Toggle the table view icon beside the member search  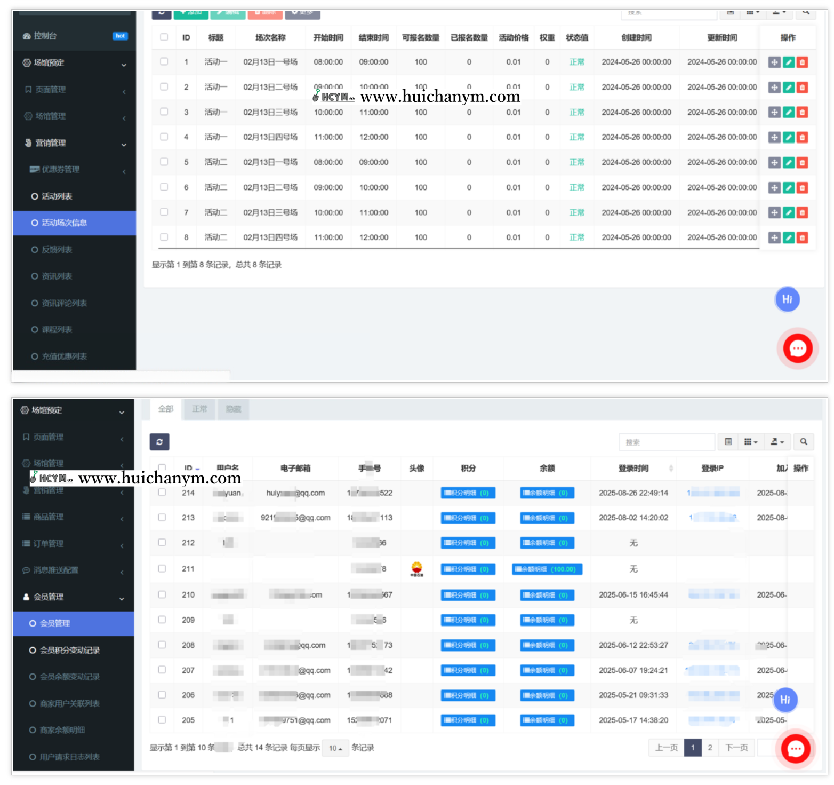(x=728, y=442)
